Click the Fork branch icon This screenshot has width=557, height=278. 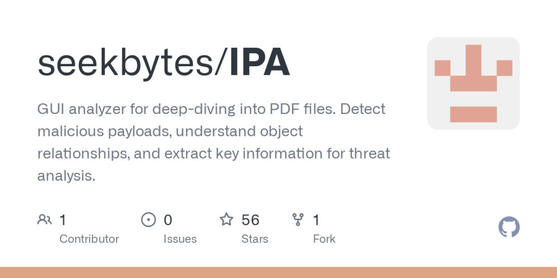click(x=298, y=219)
